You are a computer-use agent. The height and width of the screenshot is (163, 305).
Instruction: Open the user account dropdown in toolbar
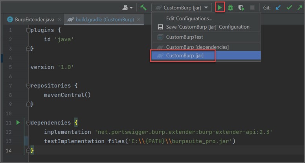[127, 7]
